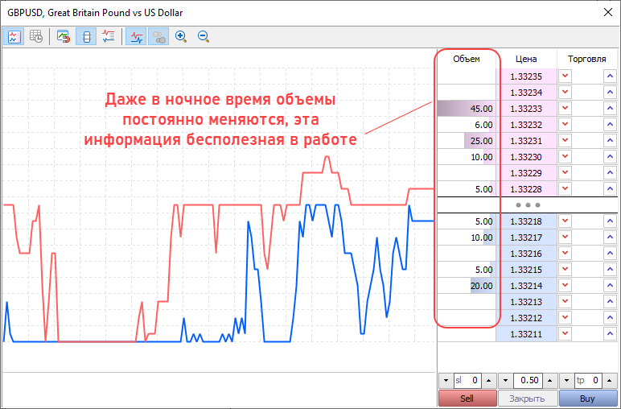Select the 6.00 volume cell
The height and width of the screenshot is (409, 621).
tap(467, 125)
